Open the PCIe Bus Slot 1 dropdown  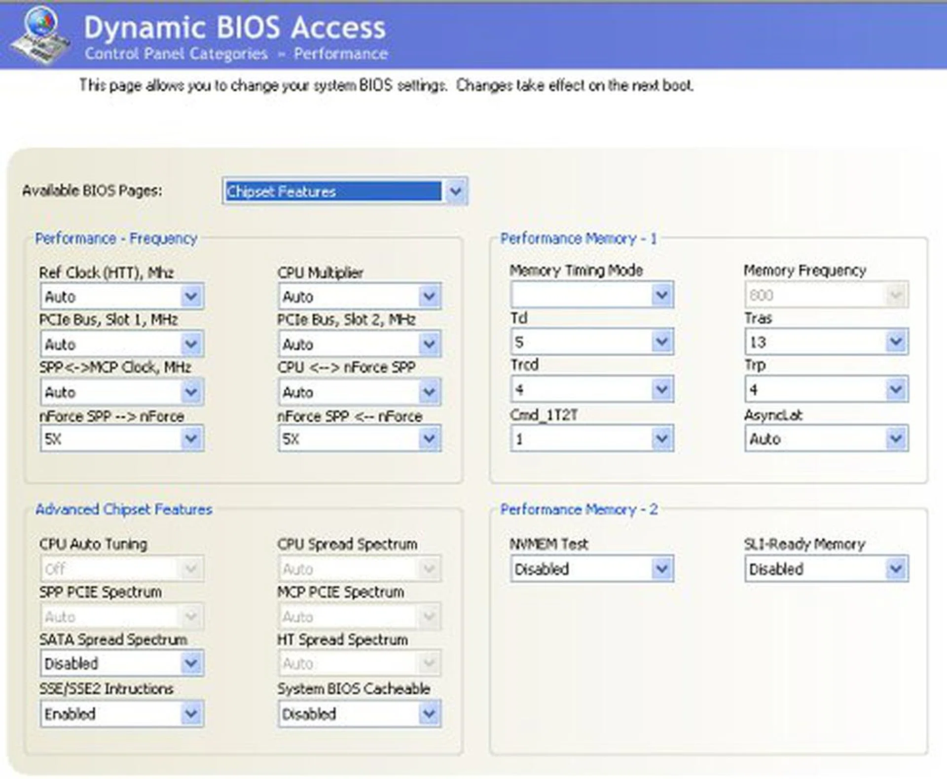pos(191,344)
